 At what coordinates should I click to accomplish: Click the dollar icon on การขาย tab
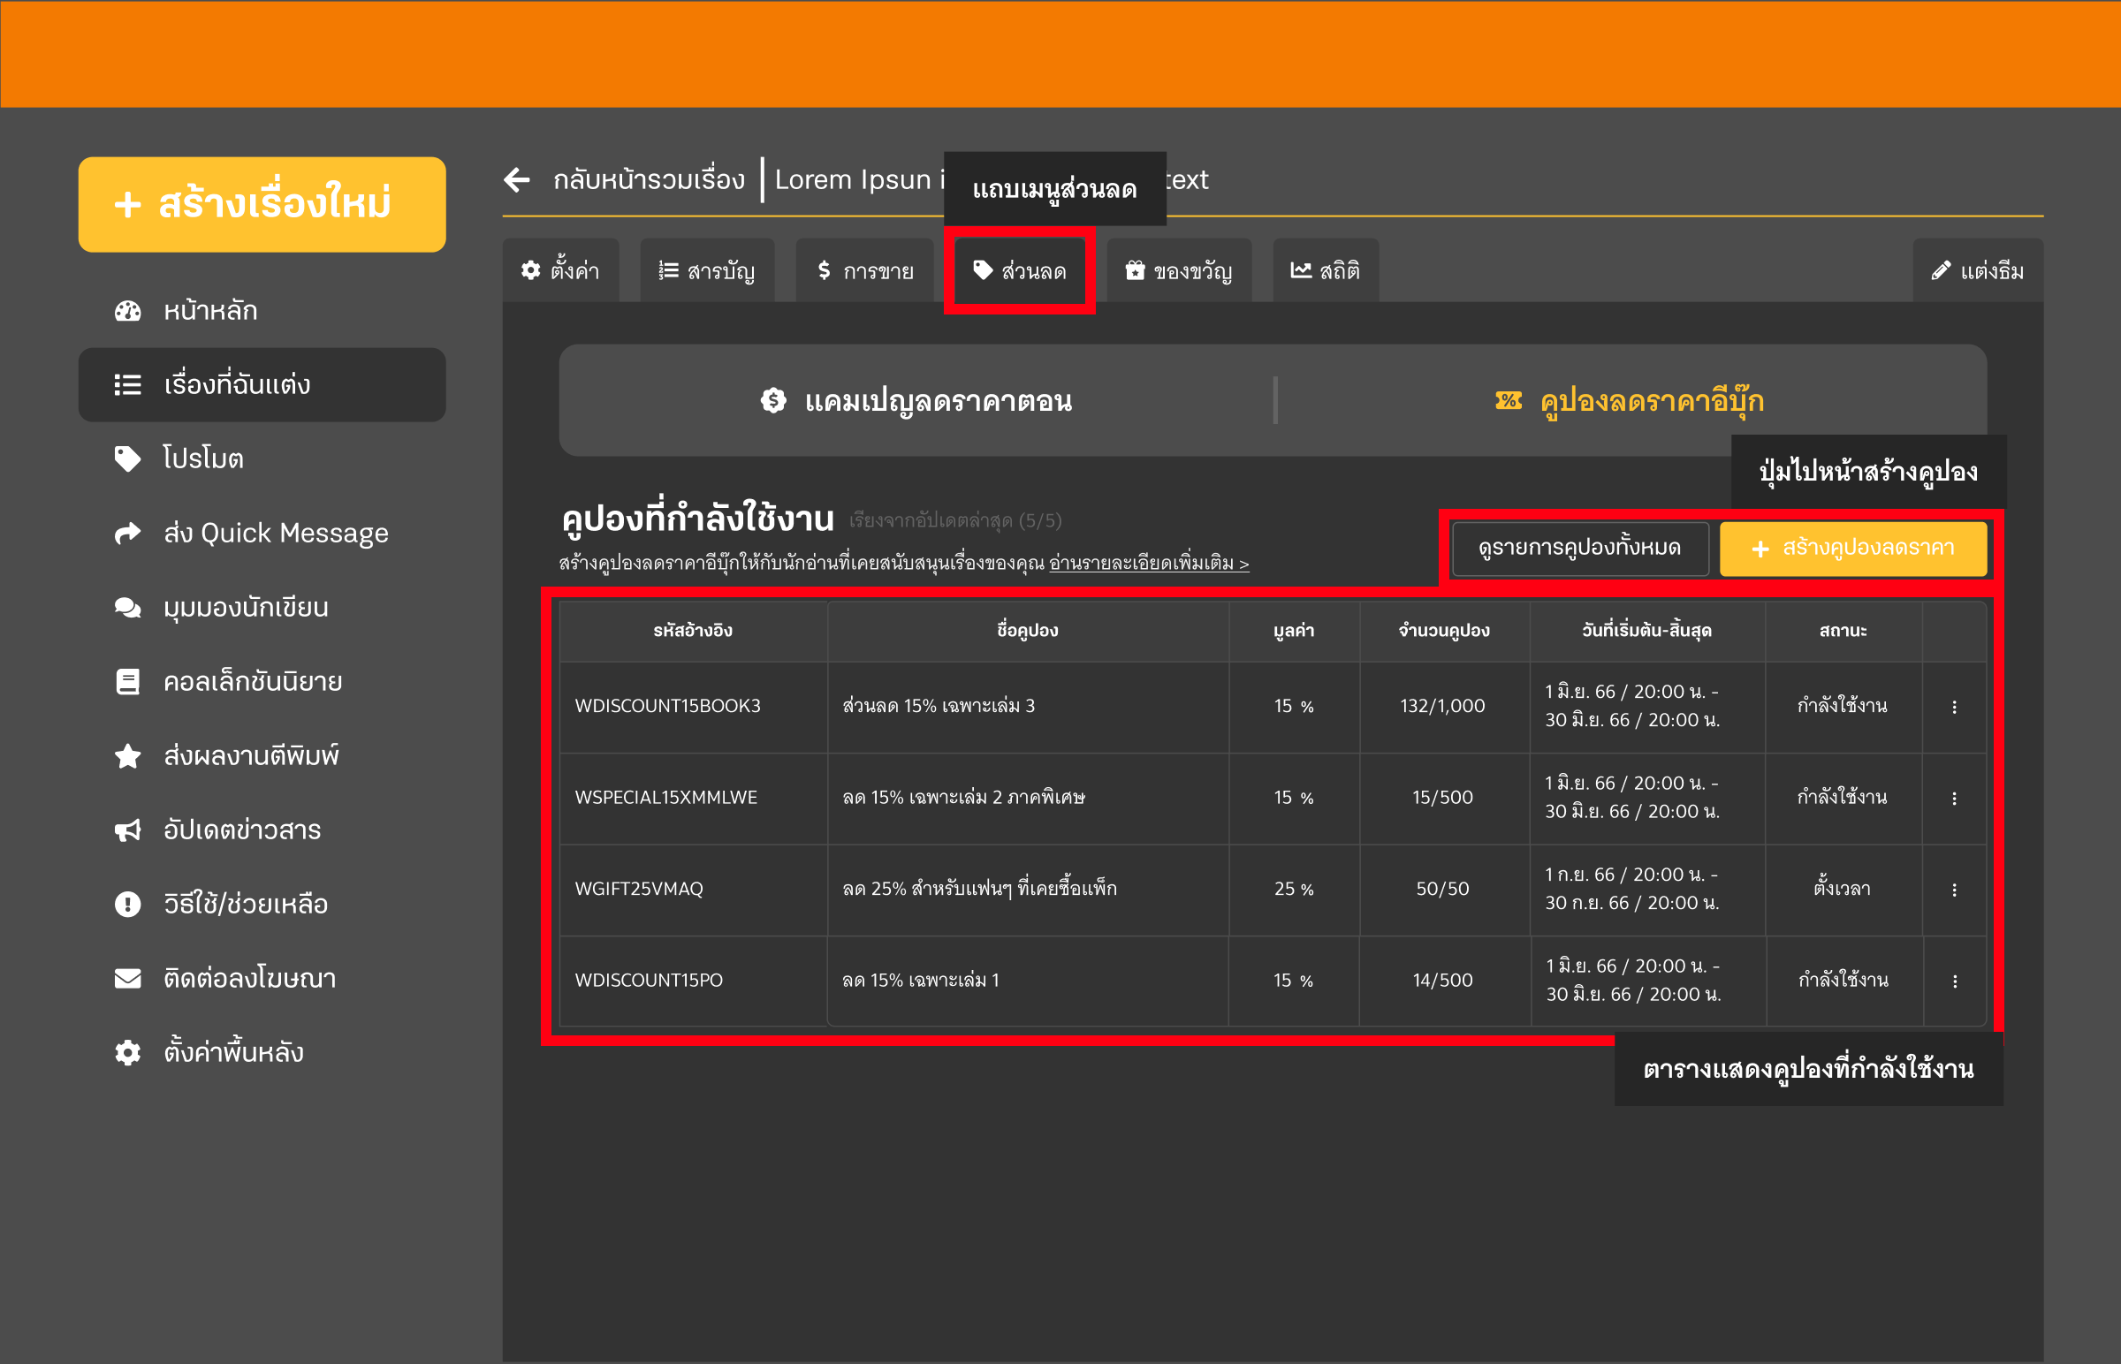[x=824, y=270]
